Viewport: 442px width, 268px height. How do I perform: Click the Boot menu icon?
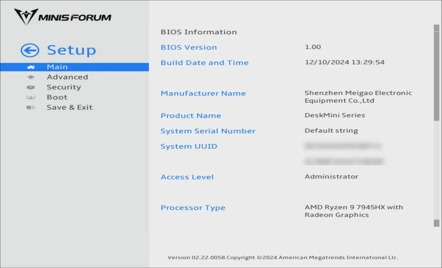[31, 97]
